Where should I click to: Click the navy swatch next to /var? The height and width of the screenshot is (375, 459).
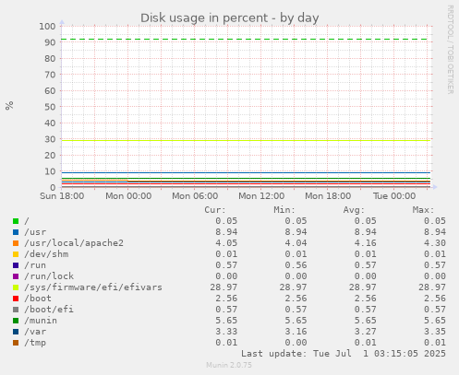click(16, 332)
